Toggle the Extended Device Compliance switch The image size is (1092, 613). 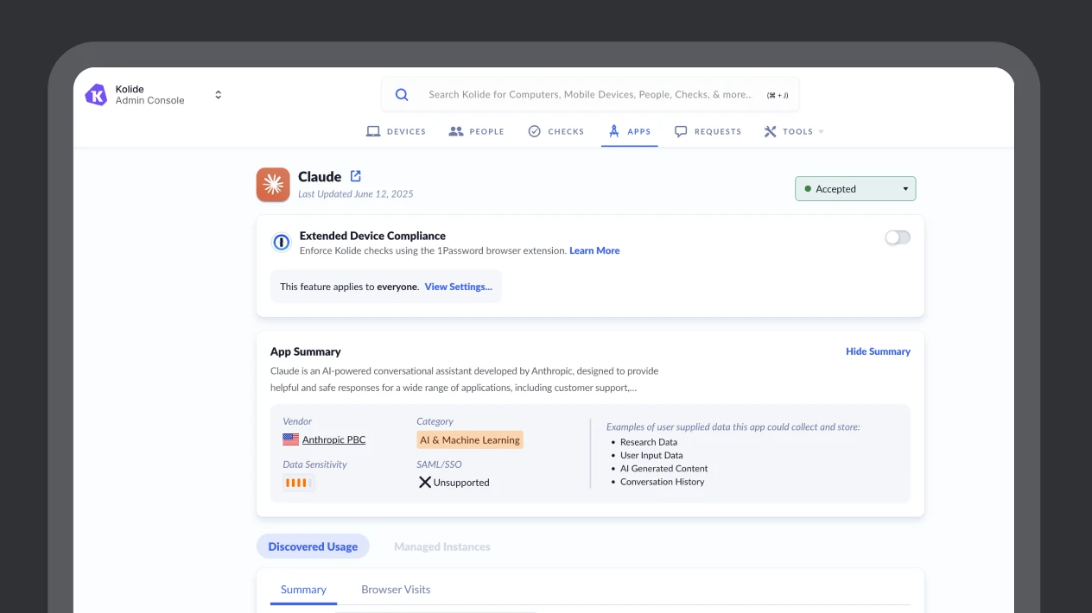[898, 237]
